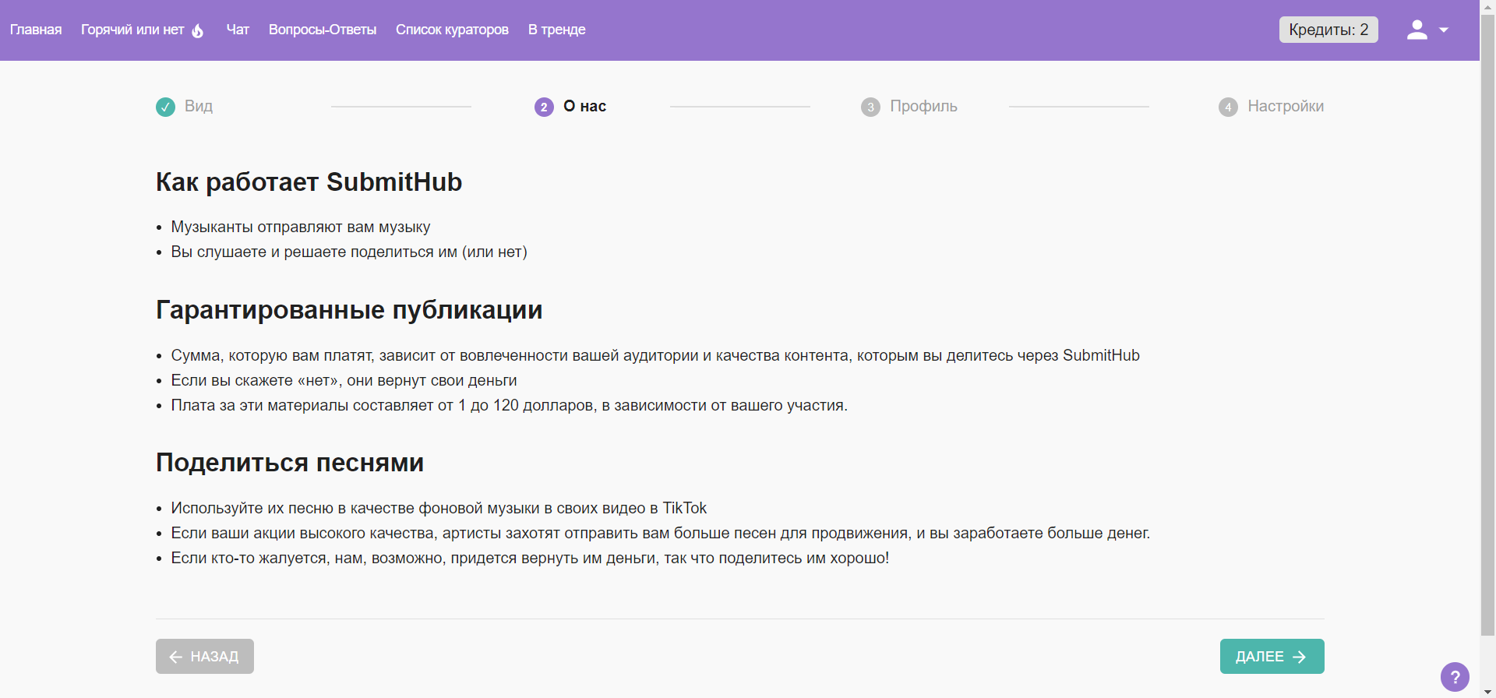The width and height of the screenshot is (1496, 698).
Task: Open Вопросы-Ответы page
Action: coord(323,30)
